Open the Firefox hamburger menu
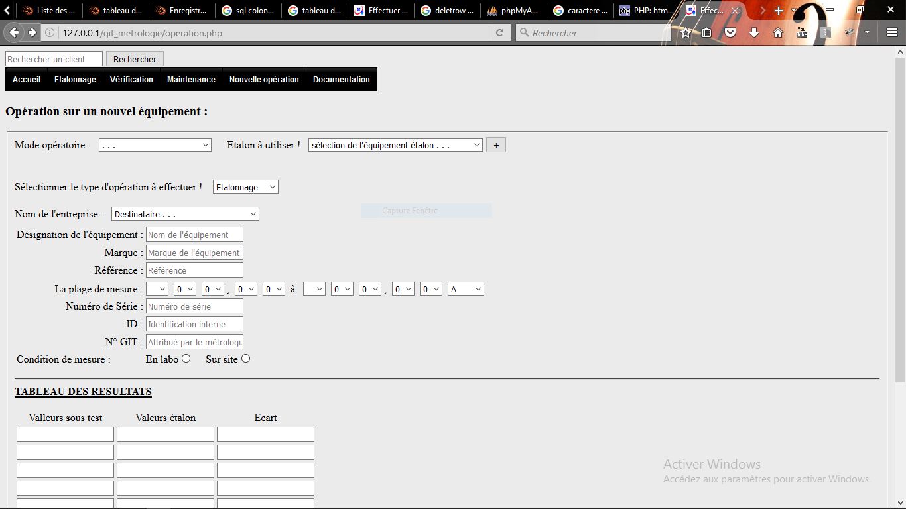Viewport: 906px width, 509px height. pyautogui.click(x=891, y=31)
